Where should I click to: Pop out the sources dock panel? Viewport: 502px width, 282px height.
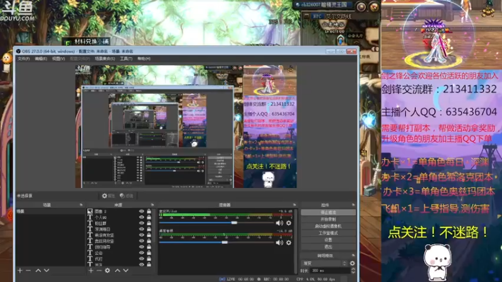click(x=152, y=205)
